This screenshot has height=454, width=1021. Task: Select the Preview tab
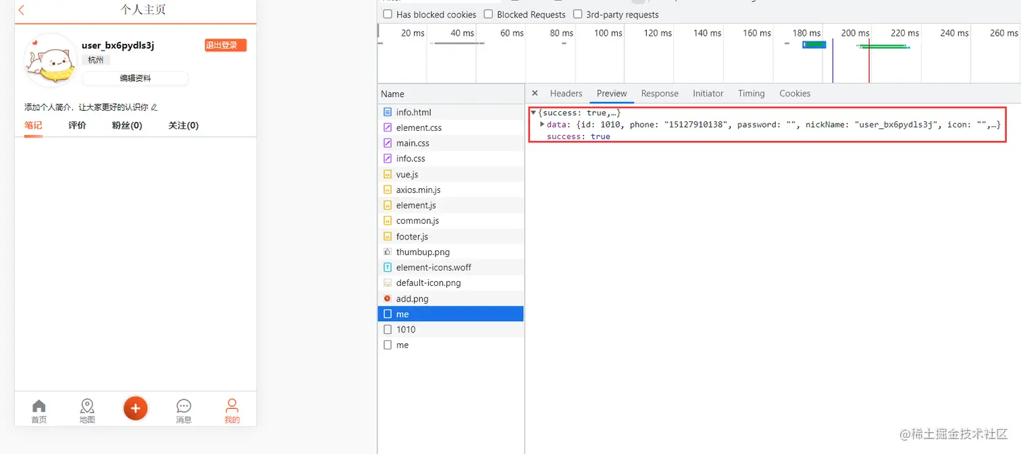(x=612, y=93)
